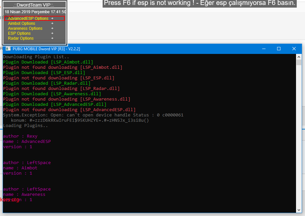Click 'Plugin not found downloading [LSP_AdvancedESP.dll]' line

(x=69, y=110)
